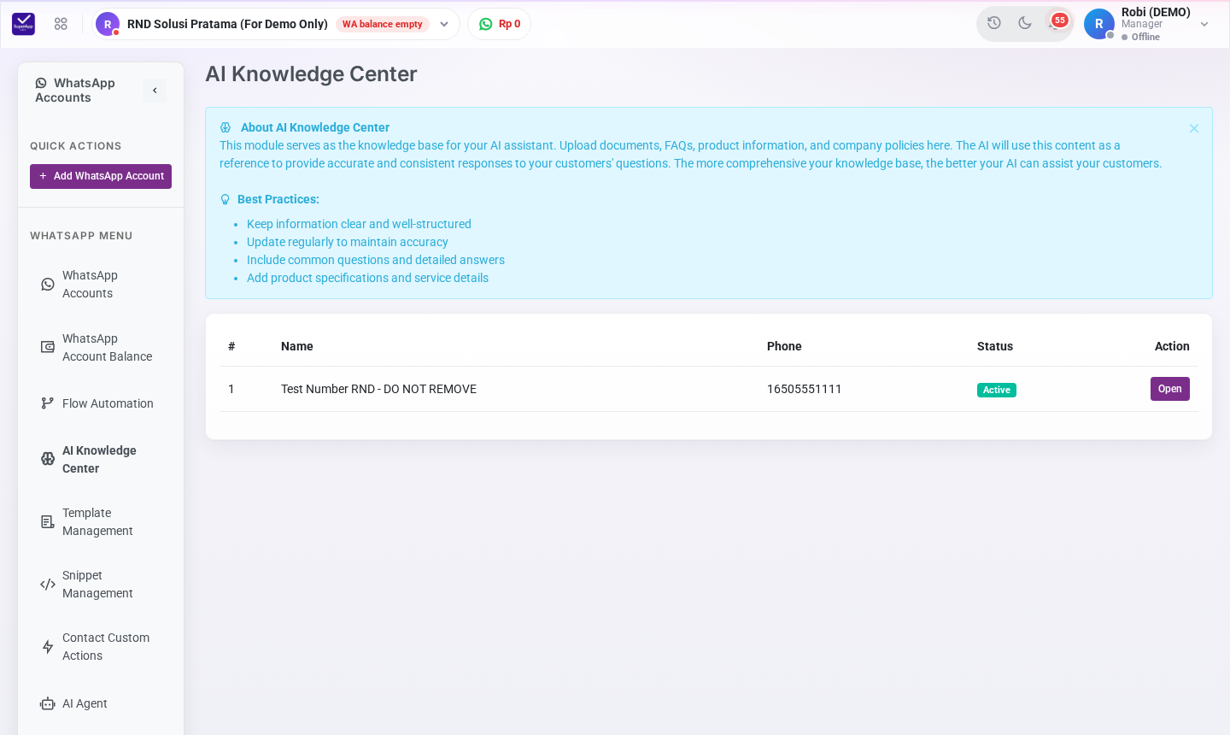
Task: Click phone number 16505551111
Action: point(804,389)
